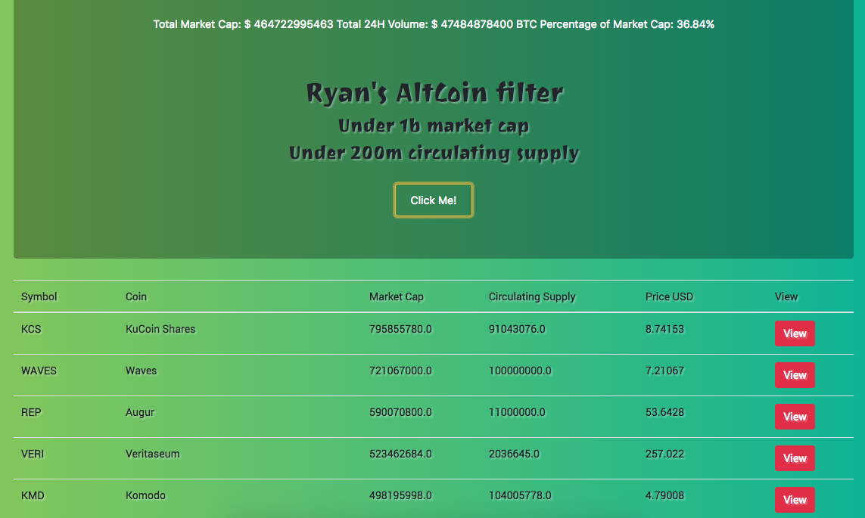Open the View button for KuCoin Shares

pyautogui.click(x=795, y=333)
